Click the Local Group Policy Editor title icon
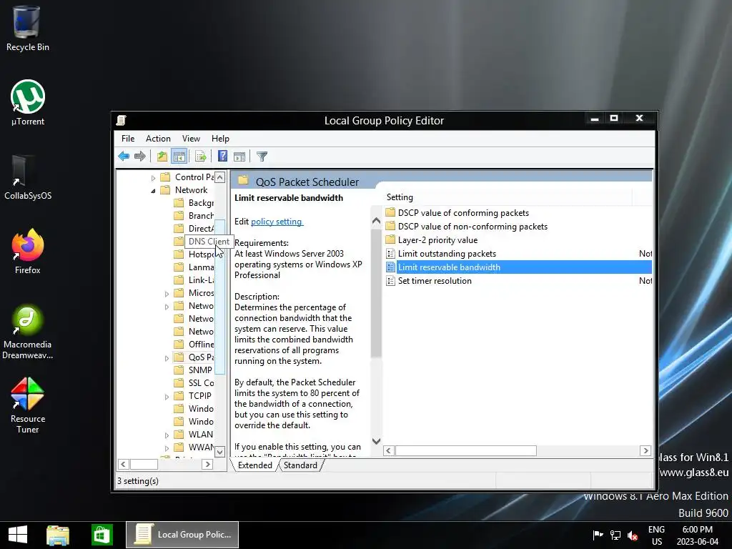 (122, 120)
